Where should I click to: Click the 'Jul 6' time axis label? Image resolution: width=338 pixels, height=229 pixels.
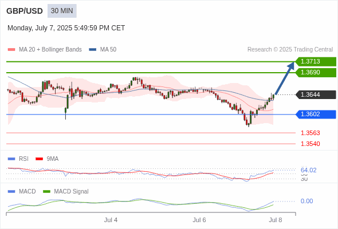(199, 220)
